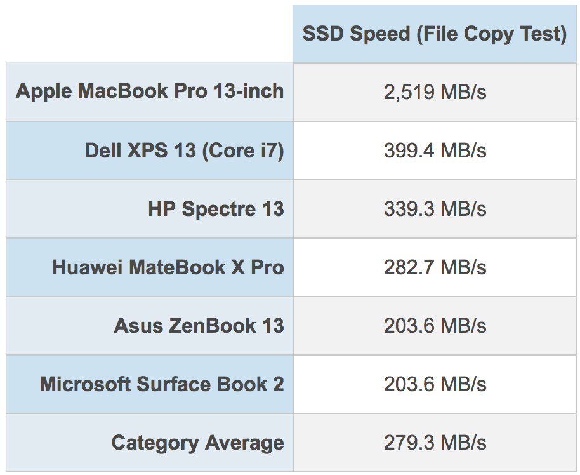Click the word "Average" in the last row
Screen dimensions: 580x475
[x=244, y=443]
